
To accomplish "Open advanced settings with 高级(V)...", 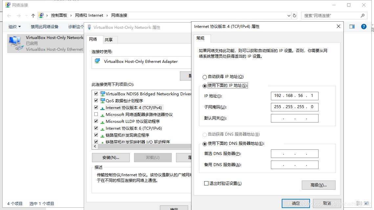I will [x=319, y=185].
